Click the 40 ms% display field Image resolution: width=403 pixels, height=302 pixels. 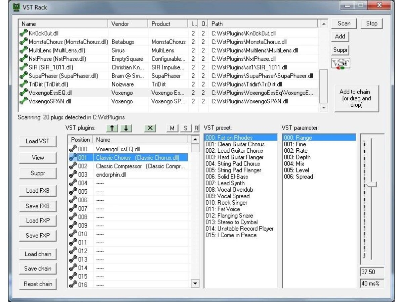tap(372, 284)
